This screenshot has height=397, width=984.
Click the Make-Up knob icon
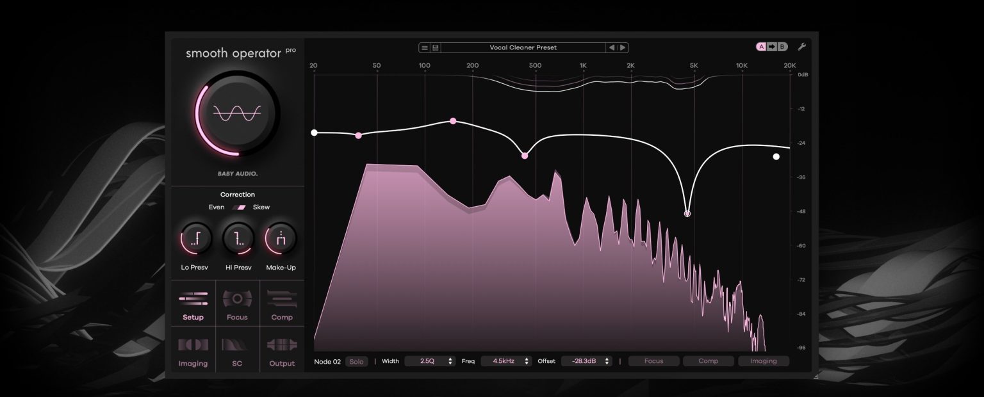[281, 238]
